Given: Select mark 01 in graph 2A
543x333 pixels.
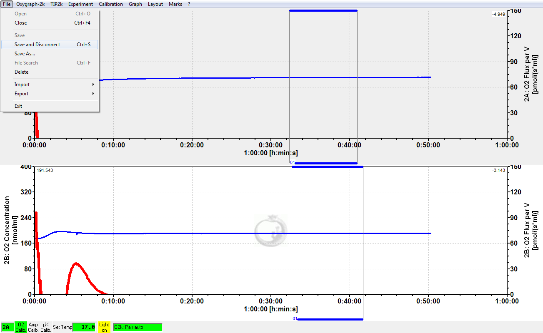Looking at the screenshot, I should point(293,163).
